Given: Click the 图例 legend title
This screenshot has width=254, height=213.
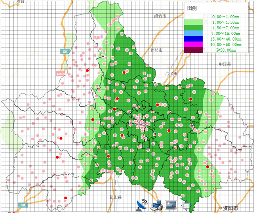Looking at the screenshot, I should [192, 8].
